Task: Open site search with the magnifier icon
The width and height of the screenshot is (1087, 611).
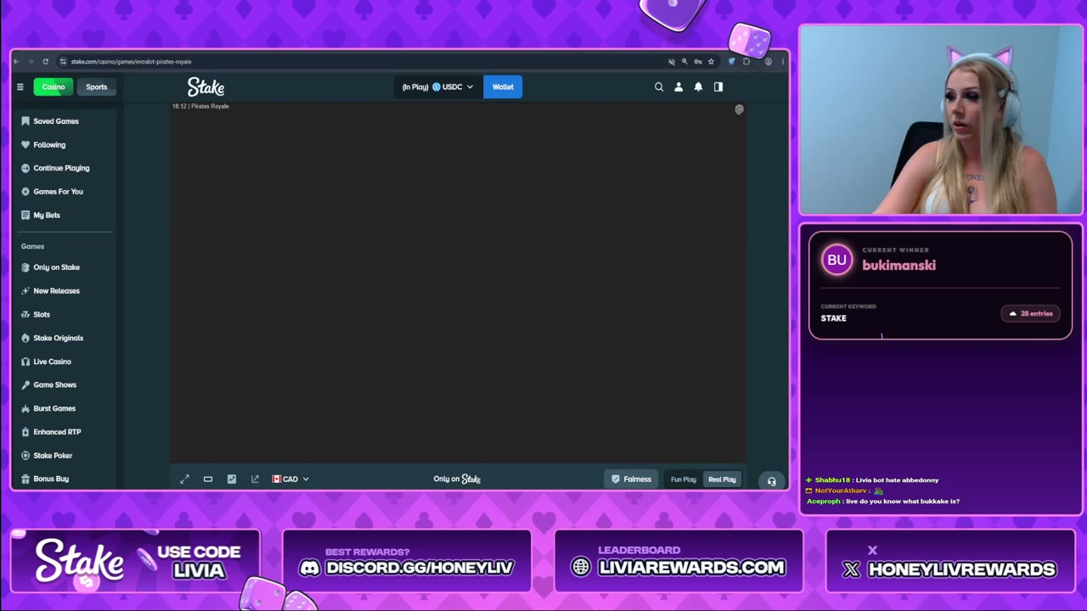Action: [659, 87]
